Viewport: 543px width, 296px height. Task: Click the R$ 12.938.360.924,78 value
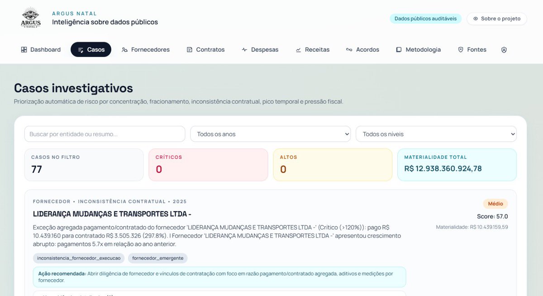pyautogui.click(x=443, y=169)
